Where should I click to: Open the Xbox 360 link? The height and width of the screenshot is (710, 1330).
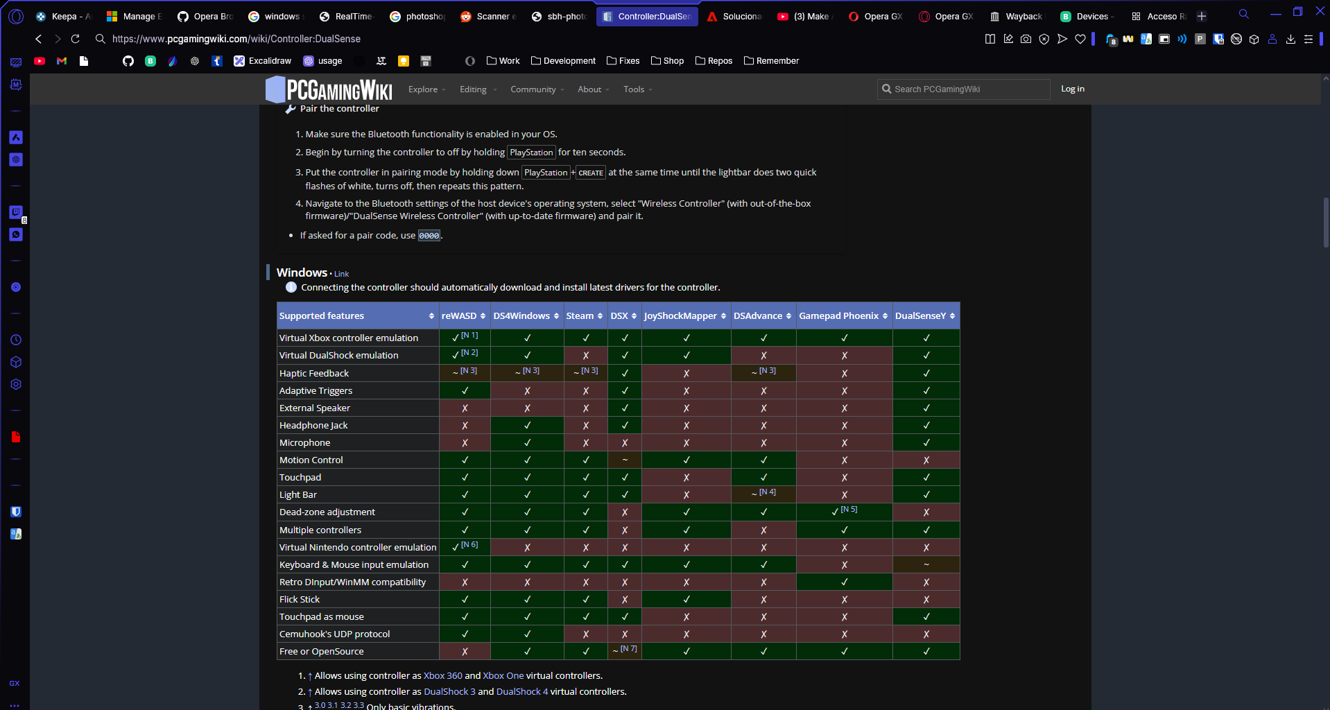click(x=442, y=675)
